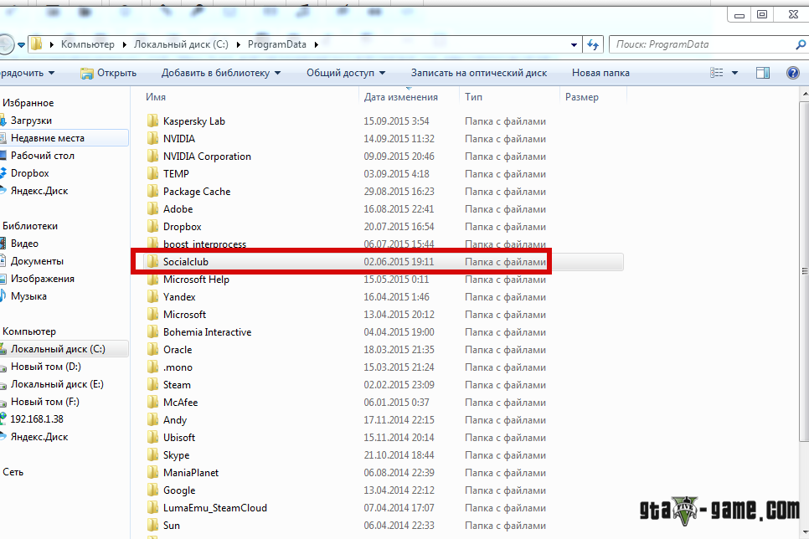Click the Google folder icon

tap(152, 490)
